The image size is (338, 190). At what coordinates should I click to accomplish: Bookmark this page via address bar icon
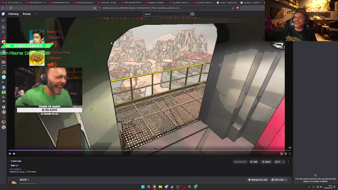coord(95,8)
